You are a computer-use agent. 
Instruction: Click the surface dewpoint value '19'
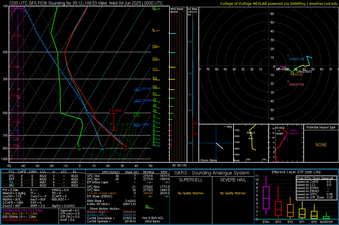click(x=79, y=149)
